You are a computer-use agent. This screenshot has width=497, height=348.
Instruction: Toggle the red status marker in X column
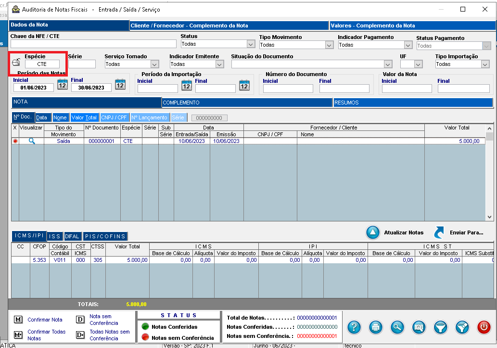click(15, 141)
